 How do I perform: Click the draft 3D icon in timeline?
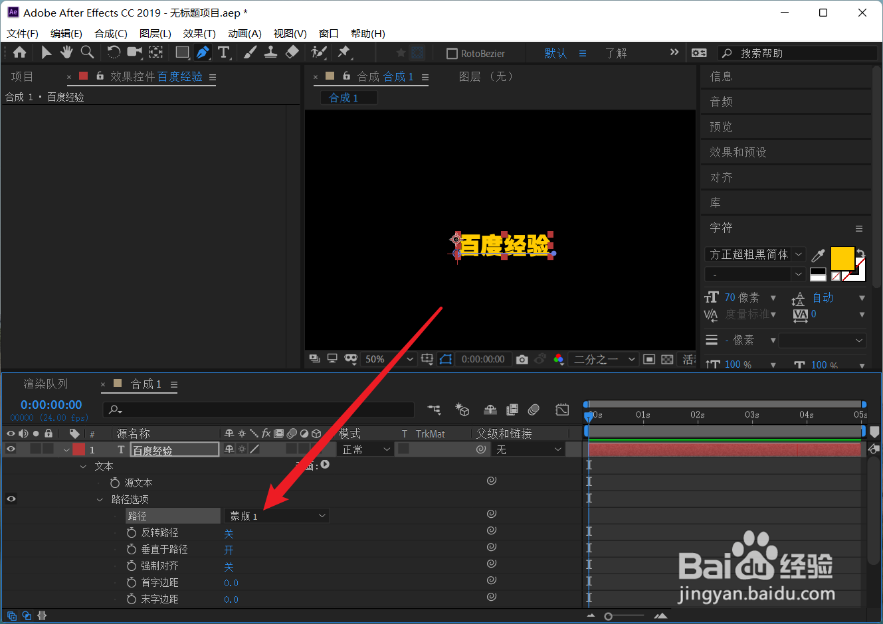click(x=462, y=410)
